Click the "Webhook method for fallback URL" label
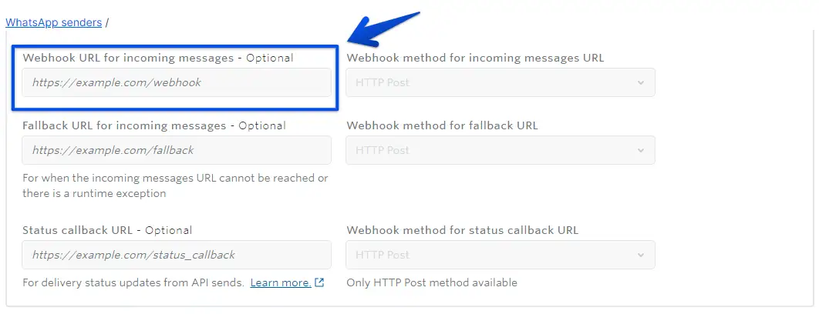This screenshot has height=314, width=819. [442, 125]
